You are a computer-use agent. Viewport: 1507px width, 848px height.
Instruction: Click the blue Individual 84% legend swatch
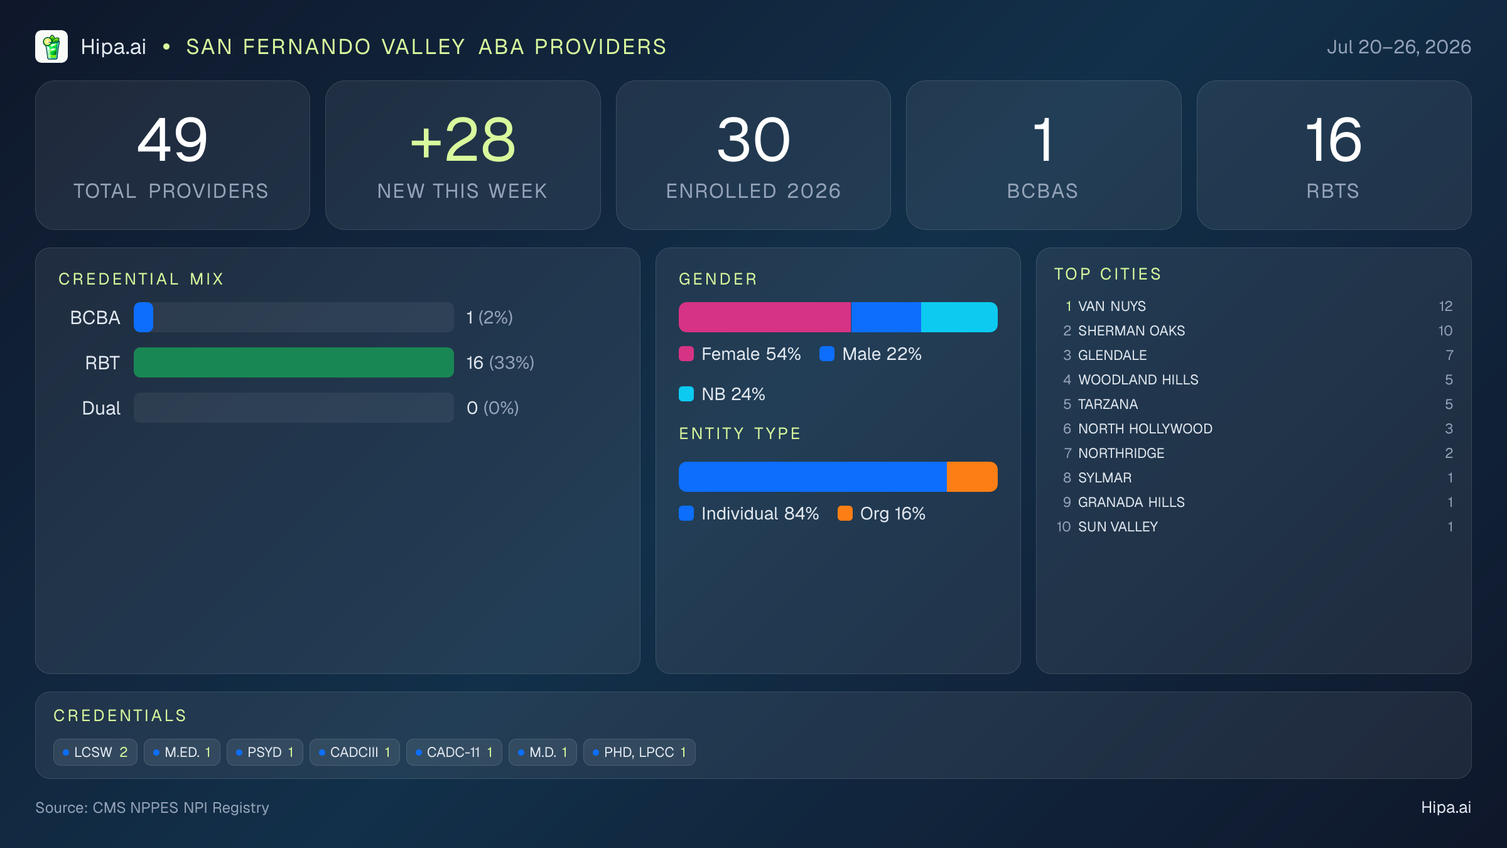686,513
